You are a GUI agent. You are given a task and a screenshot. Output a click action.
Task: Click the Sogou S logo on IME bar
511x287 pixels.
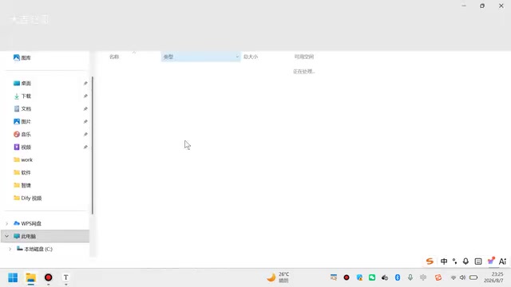click(430, 261)
